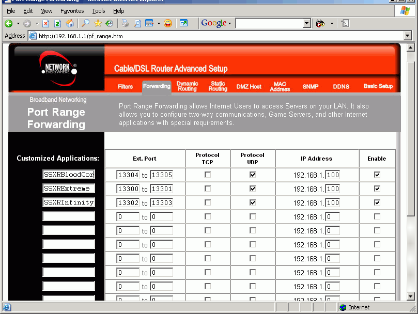Uncheck Protocol UDP for port 13302 row
The image size is (418, 314).
(253, 202)
